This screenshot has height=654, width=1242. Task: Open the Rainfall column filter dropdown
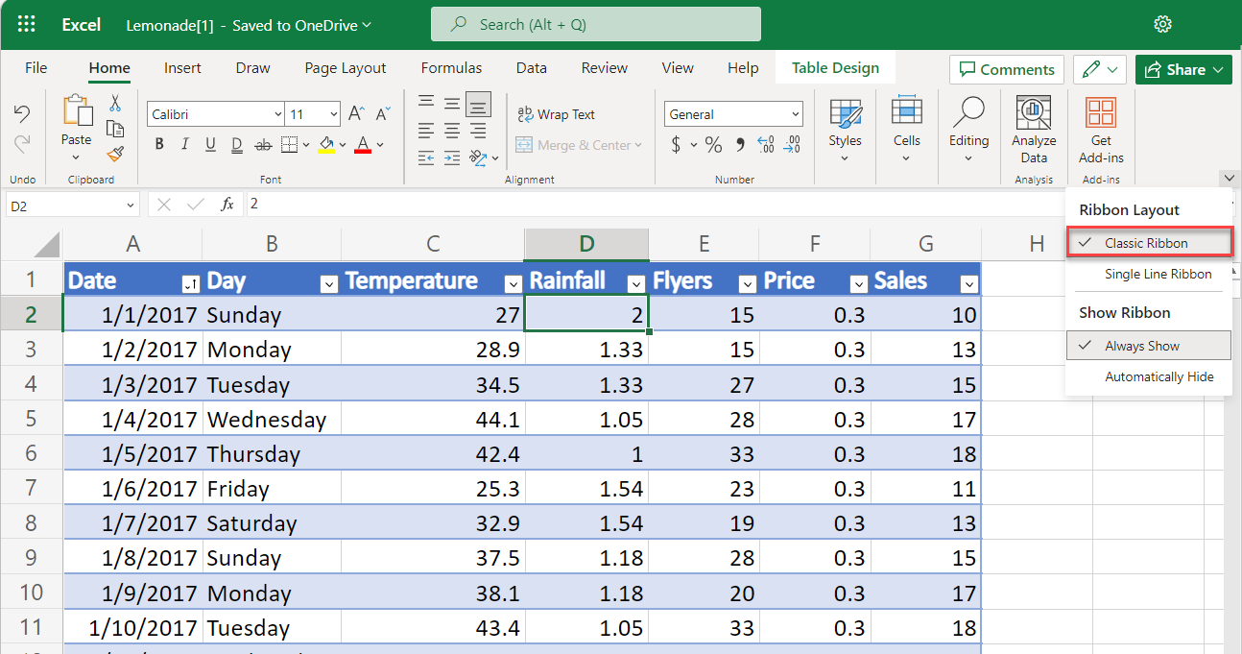point(635,283)
